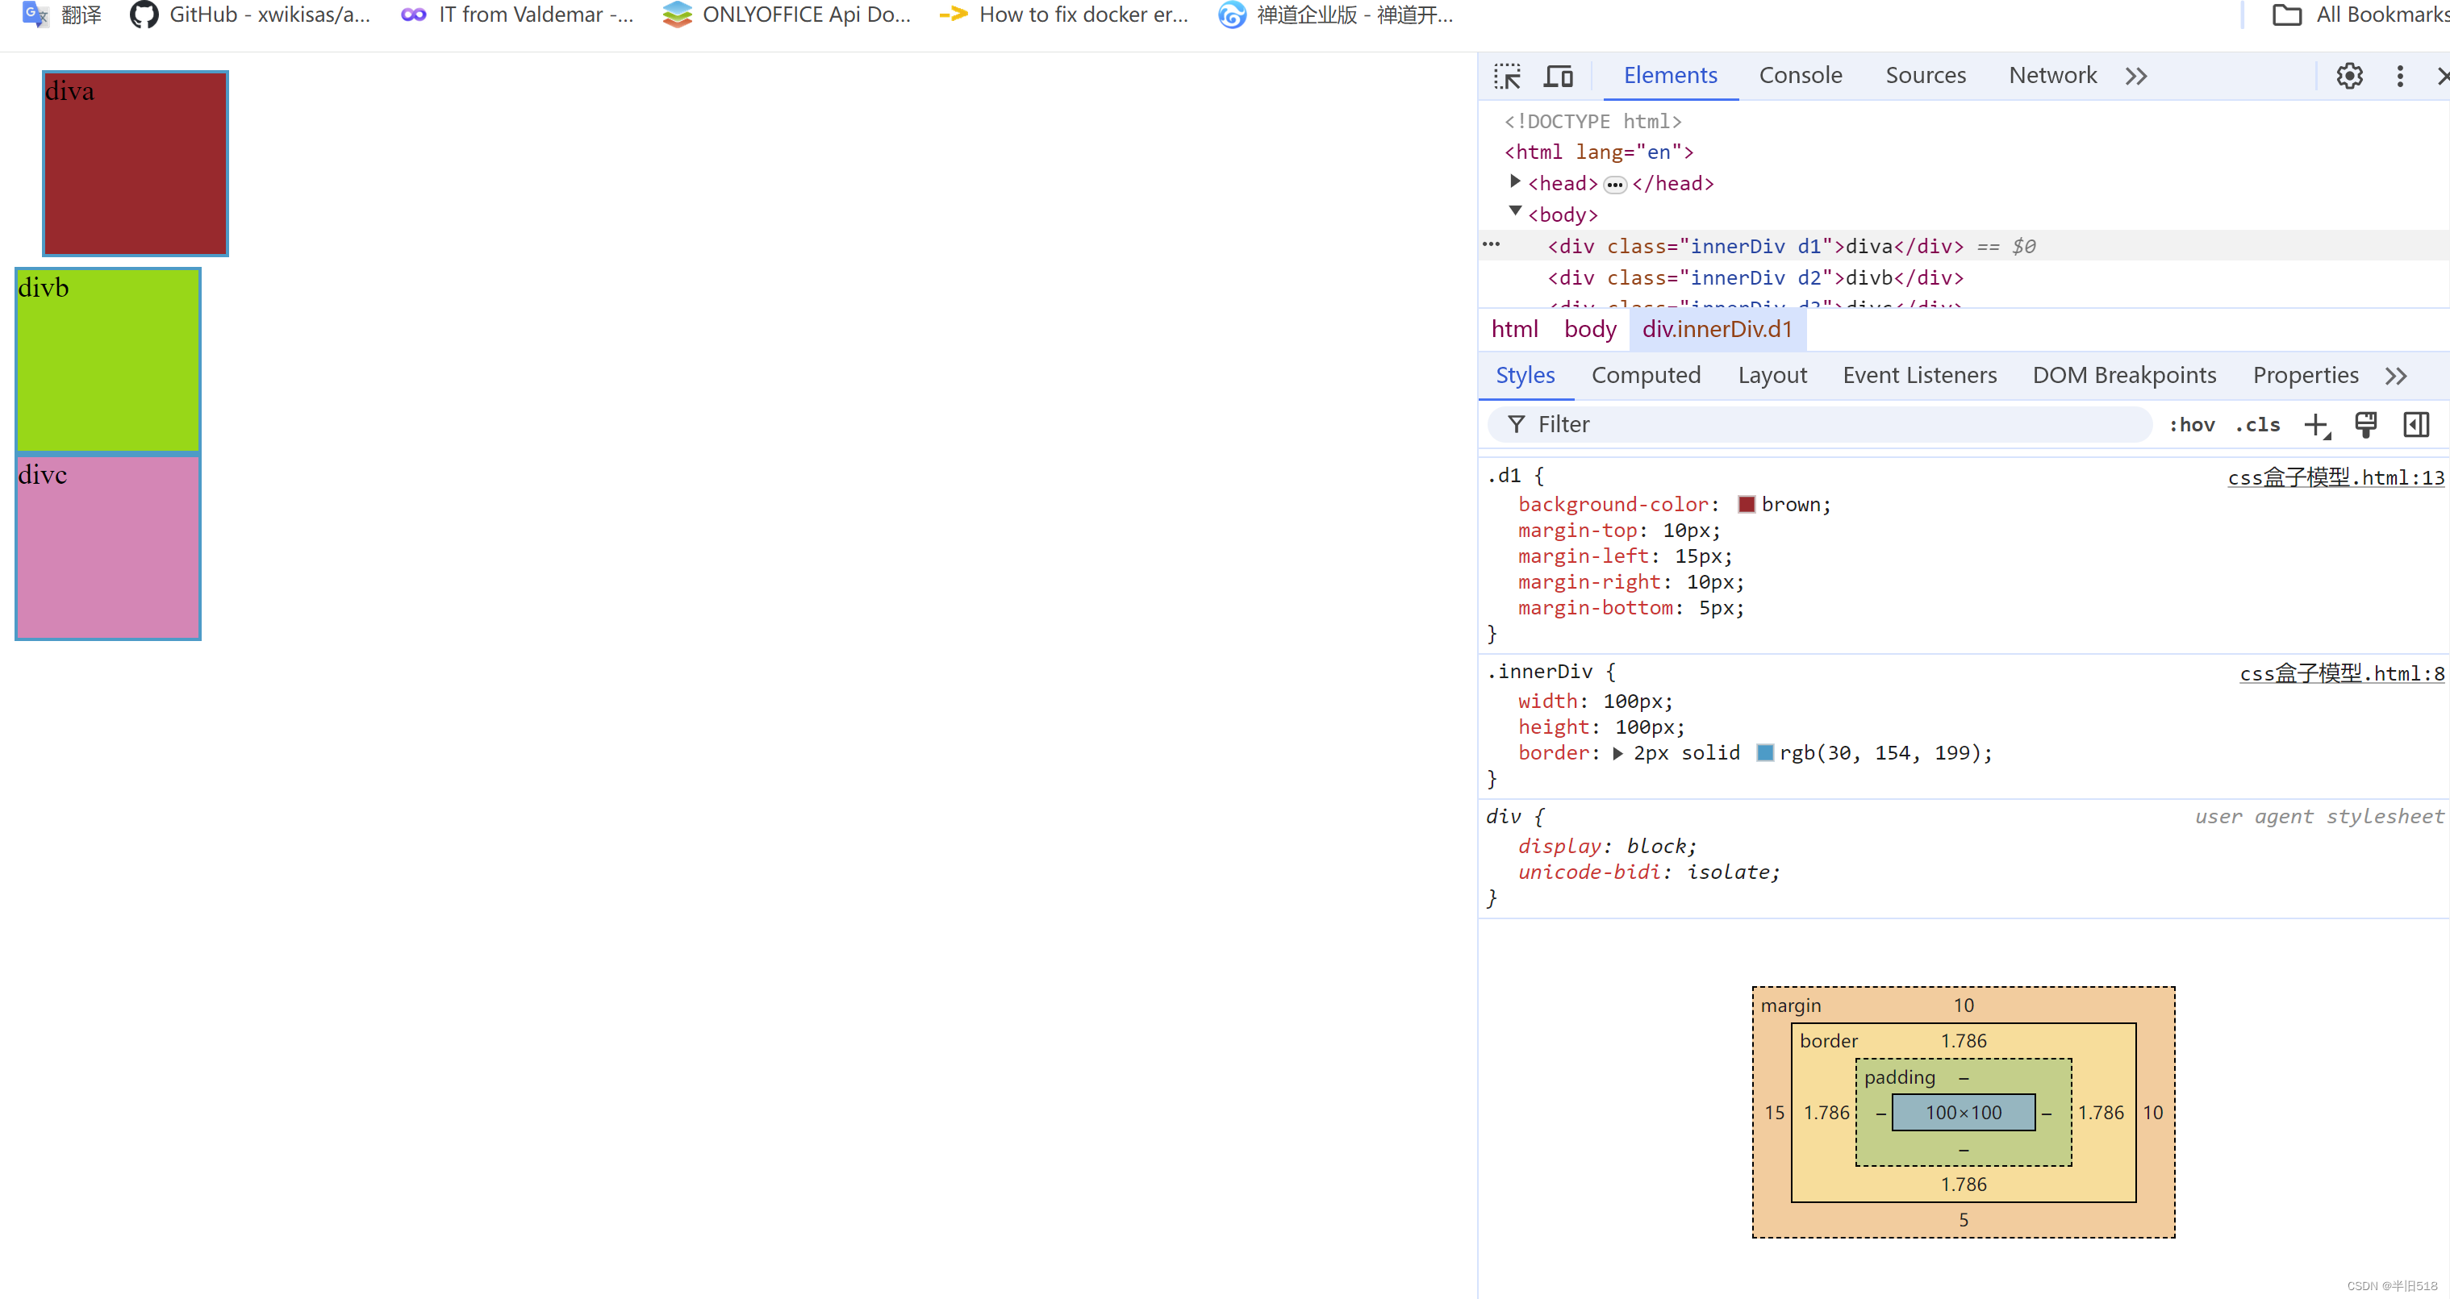
Task: Select the html lang="en" node
Action: click(x=1599, y=152)
